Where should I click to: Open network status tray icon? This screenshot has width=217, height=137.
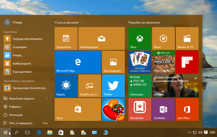click(x=195, y=132)
